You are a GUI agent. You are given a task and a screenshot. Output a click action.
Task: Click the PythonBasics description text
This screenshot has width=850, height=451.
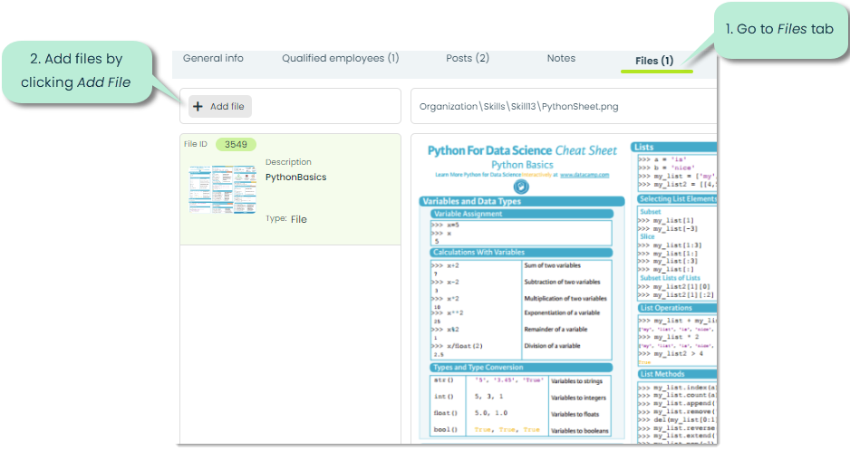(296, 178)
